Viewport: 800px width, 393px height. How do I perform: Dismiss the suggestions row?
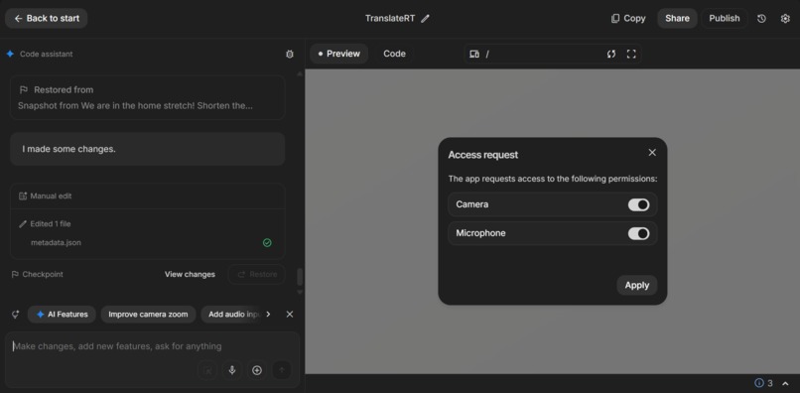[290, 315]
